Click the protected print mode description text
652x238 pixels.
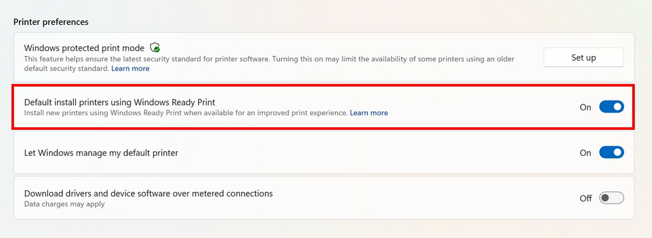(269, 64)
